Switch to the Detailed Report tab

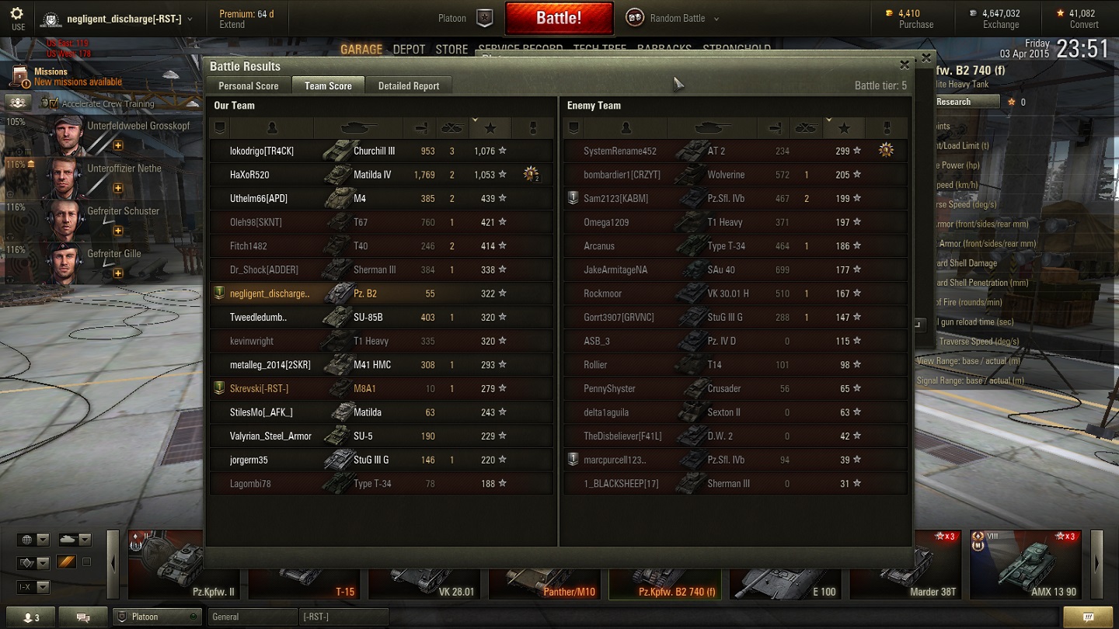[x=409, y=86]
